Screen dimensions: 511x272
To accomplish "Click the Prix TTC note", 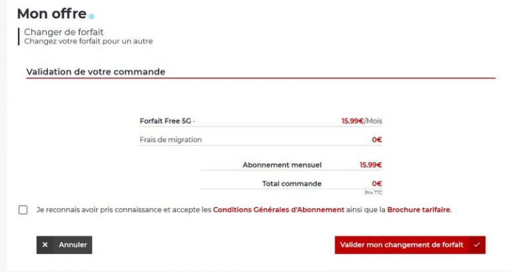I will pyautogui.click(x=373, y=192).
